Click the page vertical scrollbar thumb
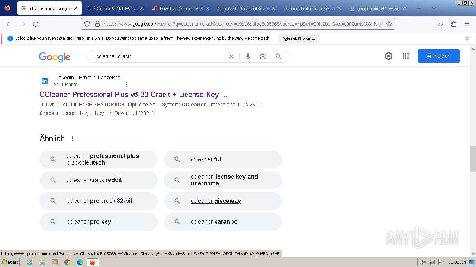 473,159
